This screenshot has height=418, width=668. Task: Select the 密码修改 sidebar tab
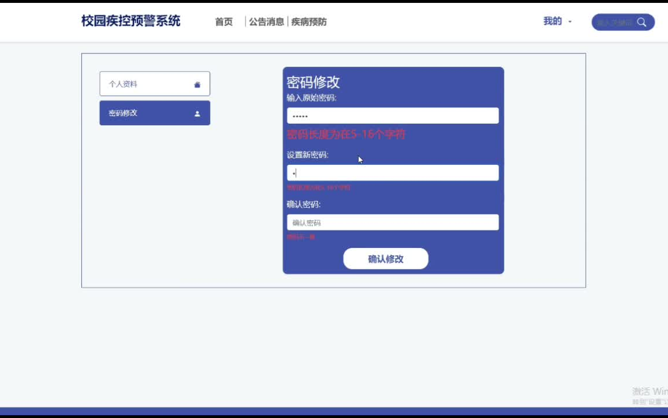[154, 113]
